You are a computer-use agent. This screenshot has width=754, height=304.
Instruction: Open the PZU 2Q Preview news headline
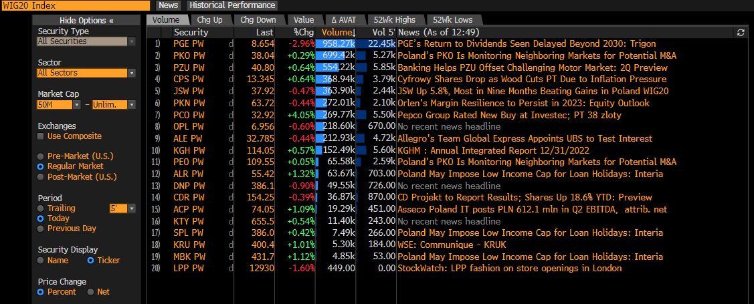click(x=533, y=67)
